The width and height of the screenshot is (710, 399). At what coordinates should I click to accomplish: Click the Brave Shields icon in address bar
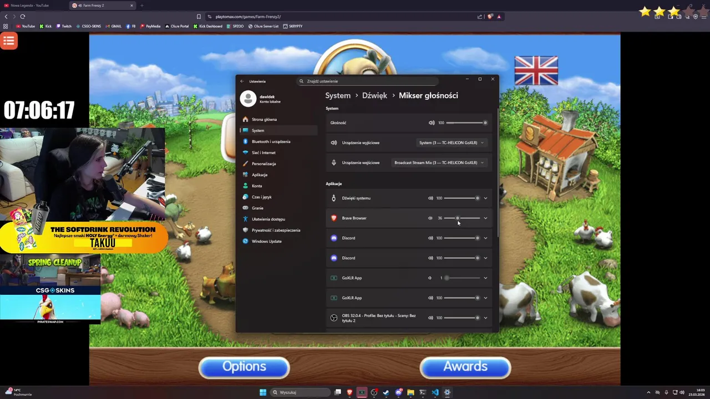coord(490,17)
